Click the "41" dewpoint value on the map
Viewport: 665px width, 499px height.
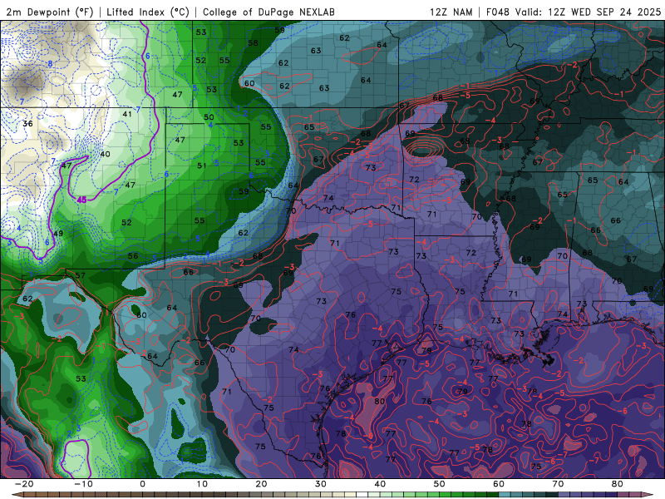click(127, 114)
